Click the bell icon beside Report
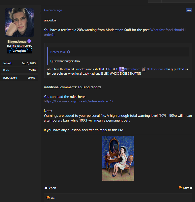 pyautogui.click(x=46, y=188)
